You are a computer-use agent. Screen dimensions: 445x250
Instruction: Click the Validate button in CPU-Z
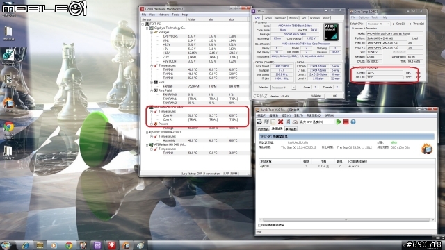(316, 96)
